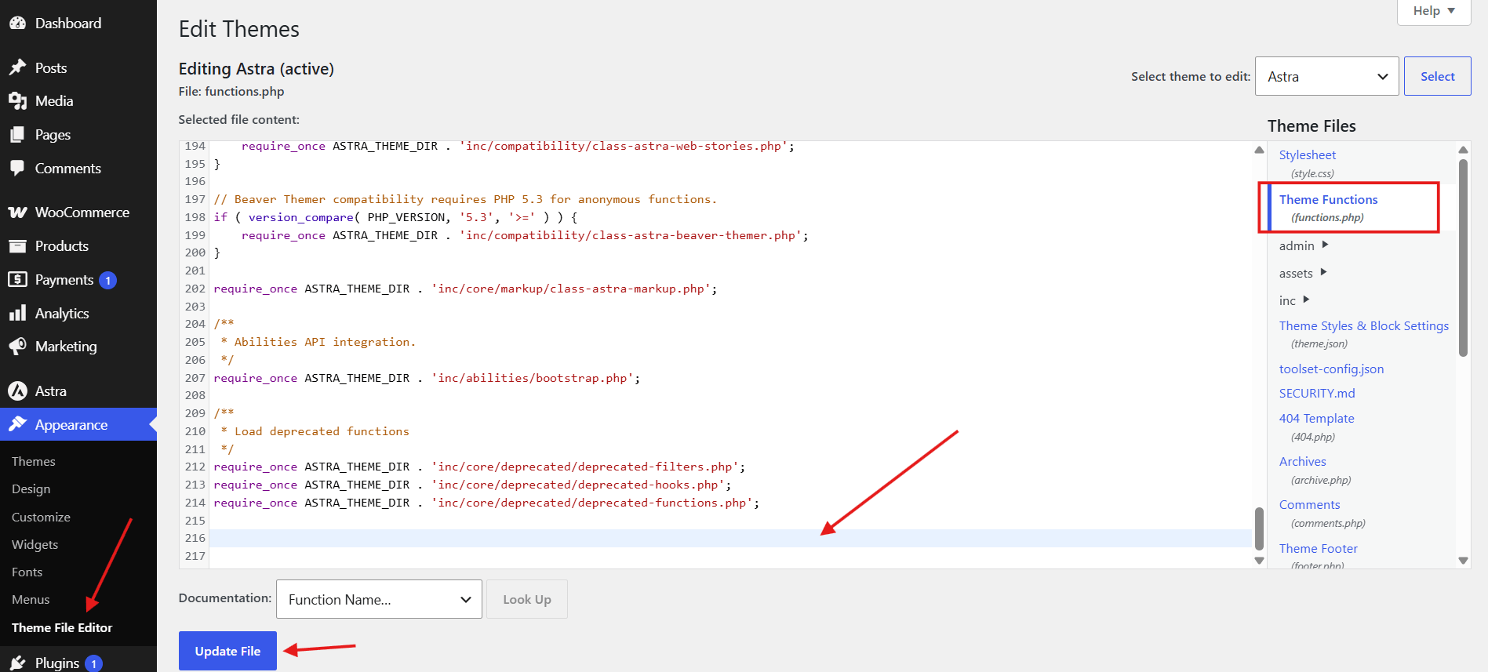Click the editor scroll down arrow
1488x672 pixels.
click(1259, 561)
